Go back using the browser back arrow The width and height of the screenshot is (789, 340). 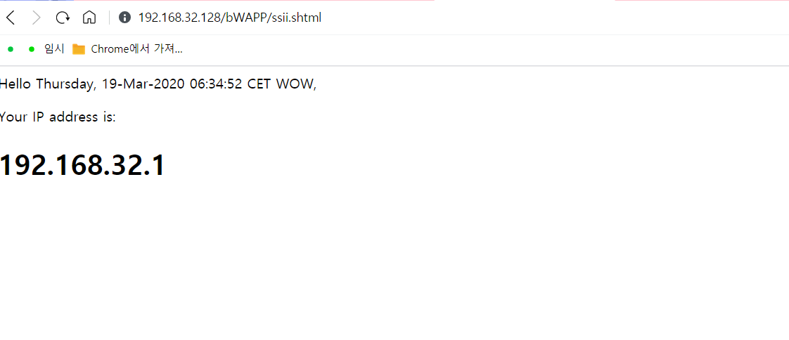[x=11, y=18]
